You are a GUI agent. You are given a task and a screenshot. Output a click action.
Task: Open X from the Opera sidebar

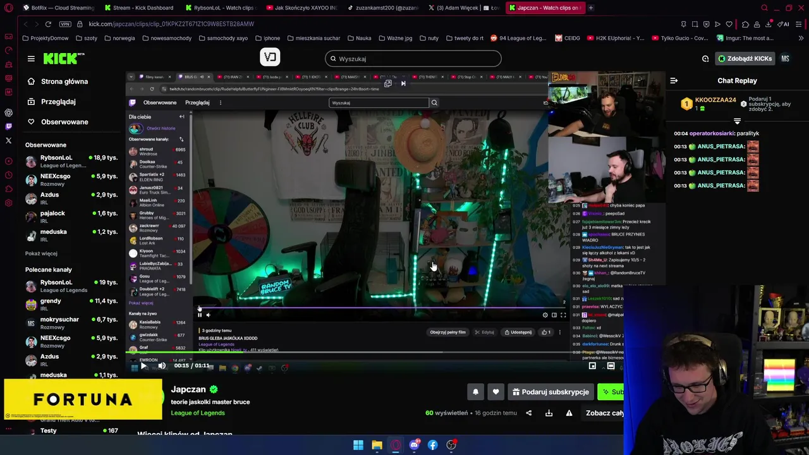tap(8, 140)
